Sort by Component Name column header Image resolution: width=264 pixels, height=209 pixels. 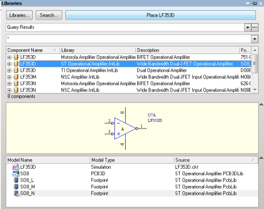point(33,51)
